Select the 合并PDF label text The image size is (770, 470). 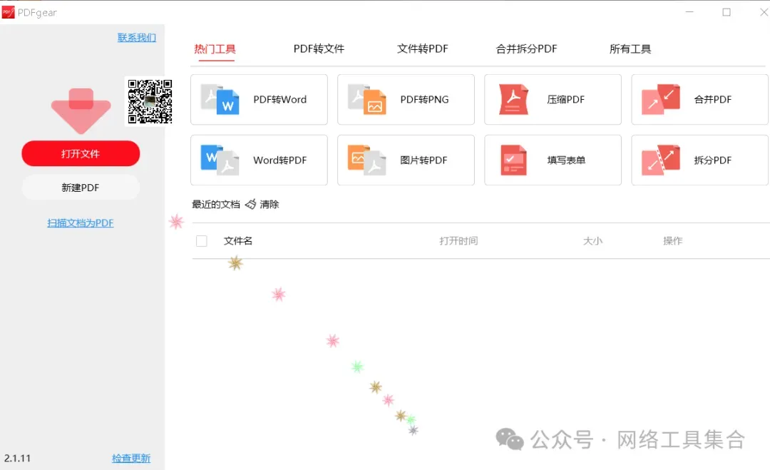[712, 100]
